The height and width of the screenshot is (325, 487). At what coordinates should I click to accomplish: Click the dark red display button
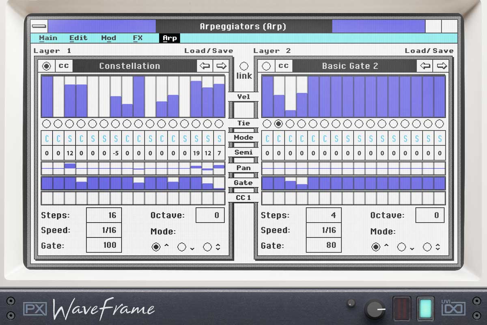point(401,309)
